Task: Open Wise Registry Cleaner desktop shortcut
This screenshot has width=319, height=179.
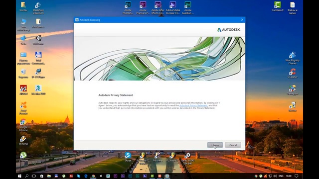Action: point(293,58)
